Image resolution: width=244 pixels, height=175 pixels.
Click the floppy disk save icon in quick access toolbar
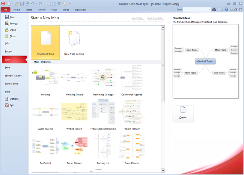[22, 3]
